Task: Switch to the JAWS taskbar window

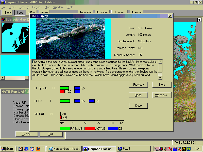Action: click(x=134, y=149)
